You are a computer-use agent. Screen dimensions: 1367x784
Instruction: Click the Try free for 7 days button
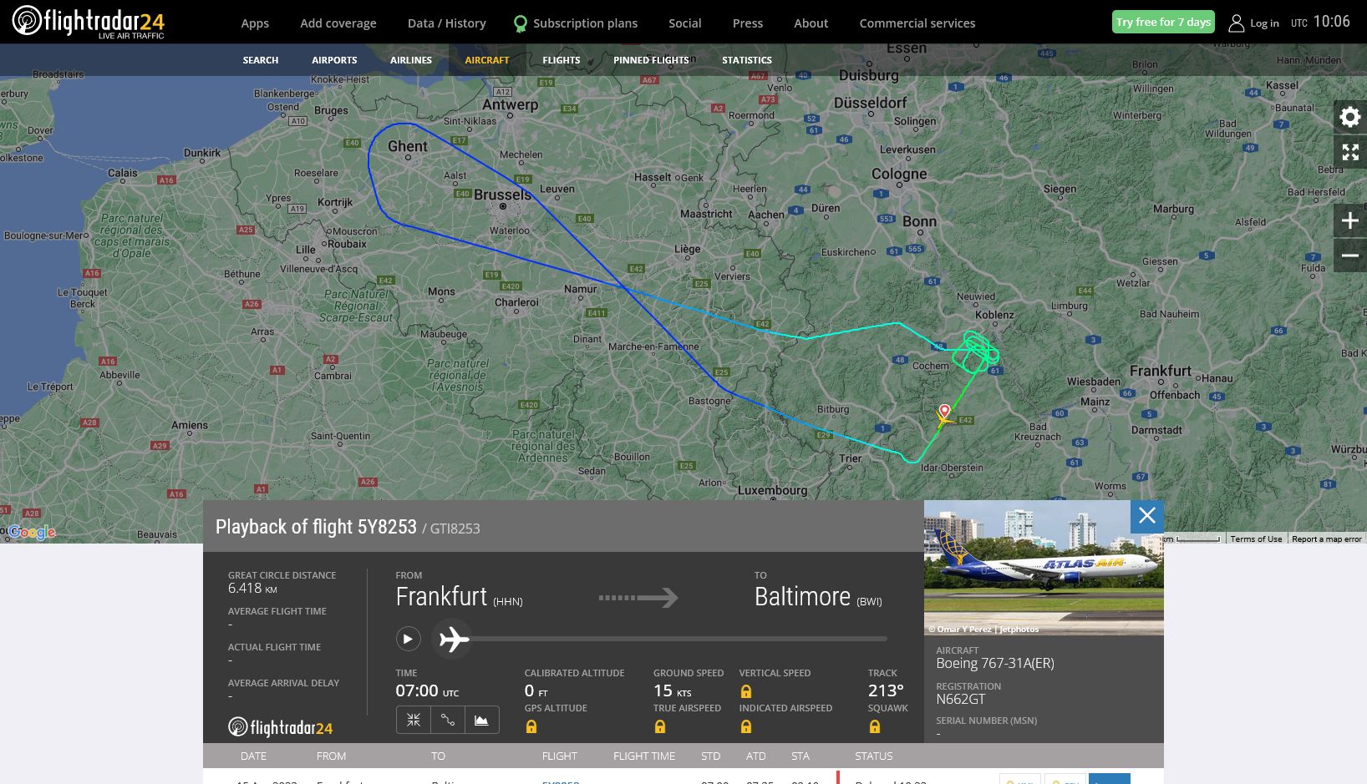pos(1163,23)
